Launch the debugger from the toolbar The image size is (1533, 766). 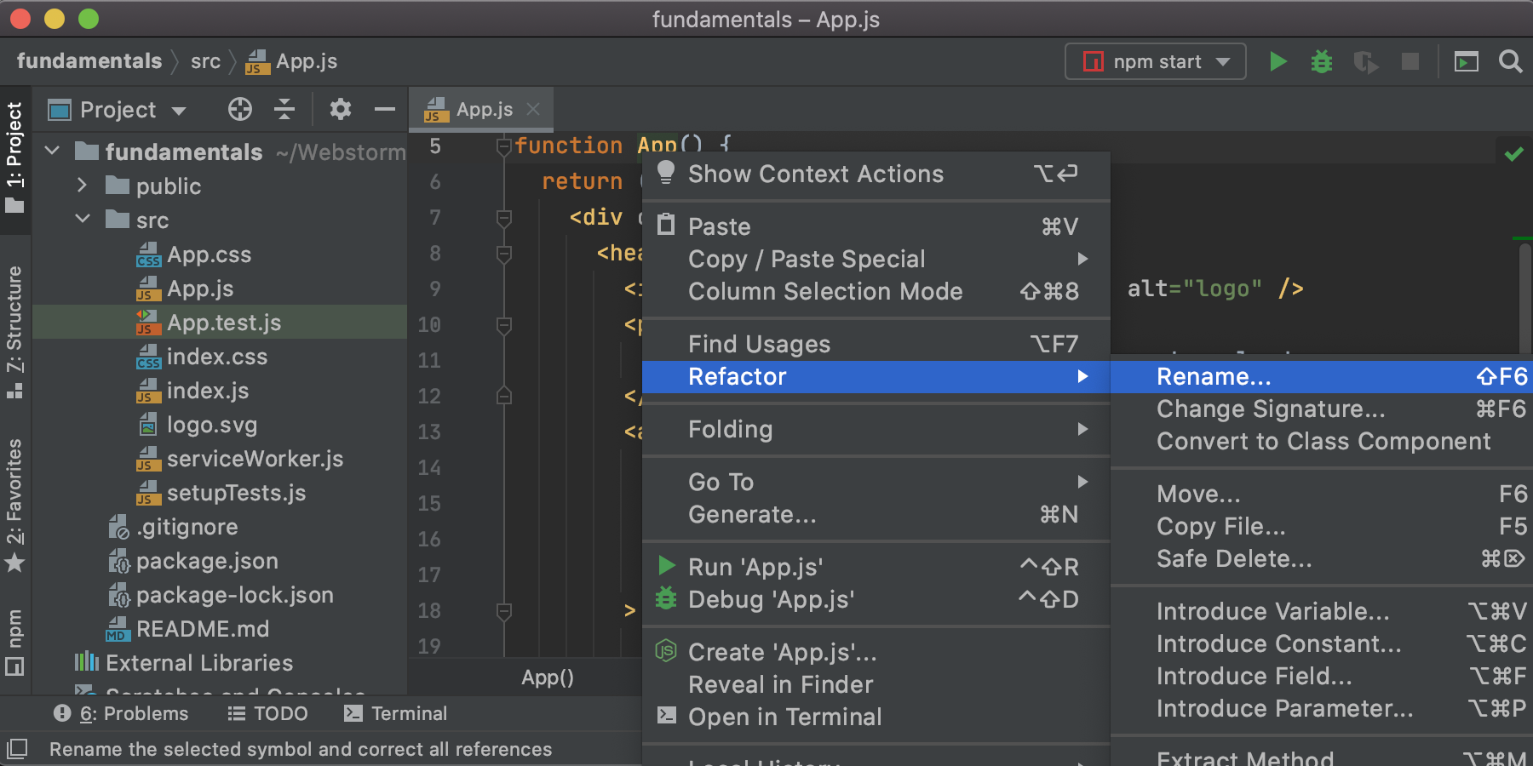pyautogui.click(x=1321, y=61)
